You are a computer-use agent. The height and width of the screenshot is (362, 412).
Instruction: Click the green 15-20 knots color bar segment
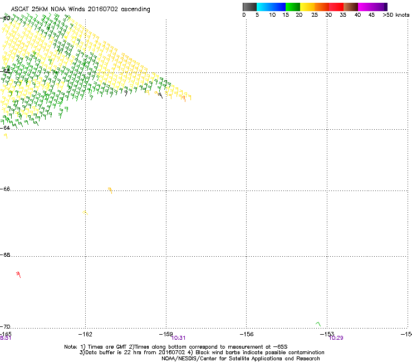point(293,7)
